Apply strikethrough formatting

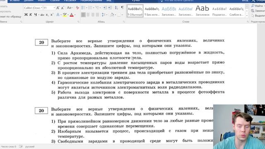coord(42,15)
